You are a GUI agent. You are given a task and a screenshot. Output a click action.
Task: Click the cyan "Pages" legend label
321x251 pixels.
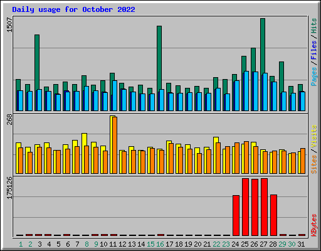pos(313,77)
